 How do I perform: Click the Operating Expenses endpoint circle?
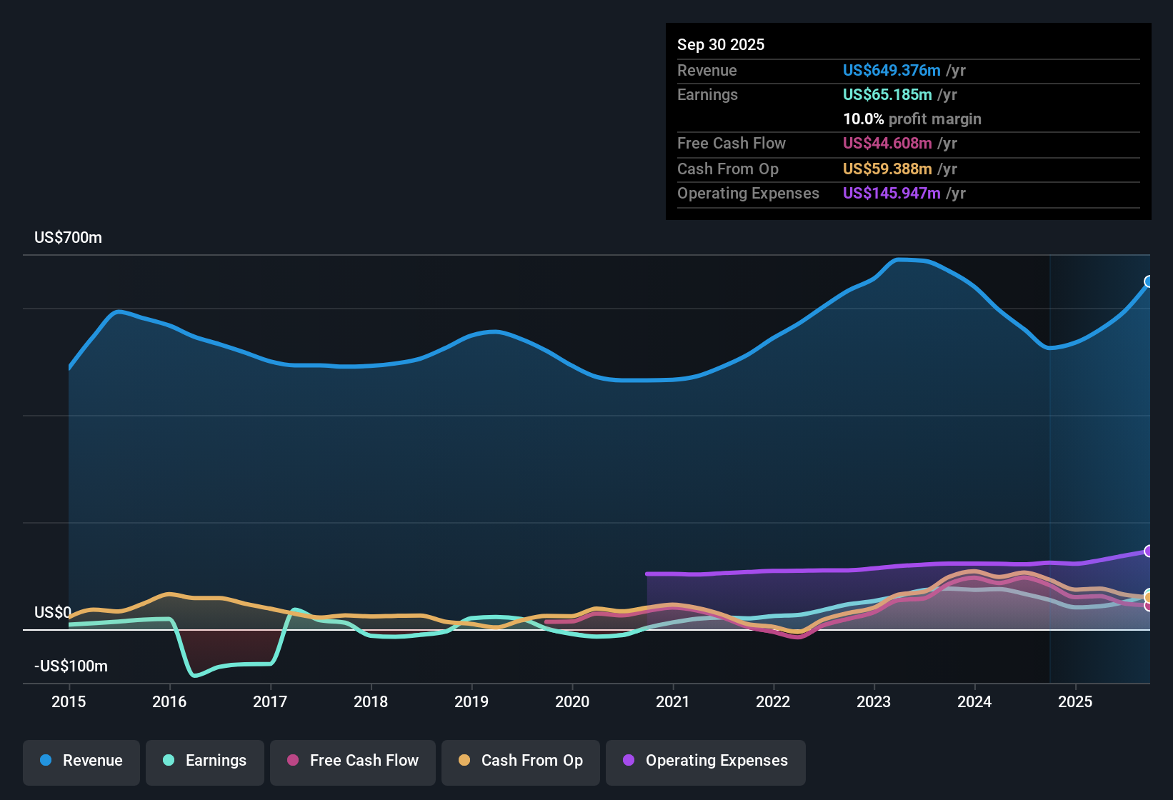(1148, 551)
